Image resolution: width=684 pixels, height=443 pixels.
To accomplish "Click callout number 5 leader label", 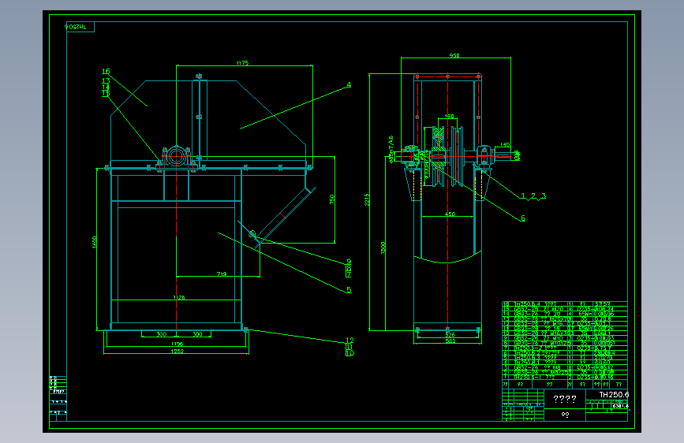I will pos(349,289).
